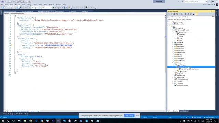The height and width of the screenshot is (123, 219).
Task: Click the Preview button in title bar
Action: click(159, 1)
